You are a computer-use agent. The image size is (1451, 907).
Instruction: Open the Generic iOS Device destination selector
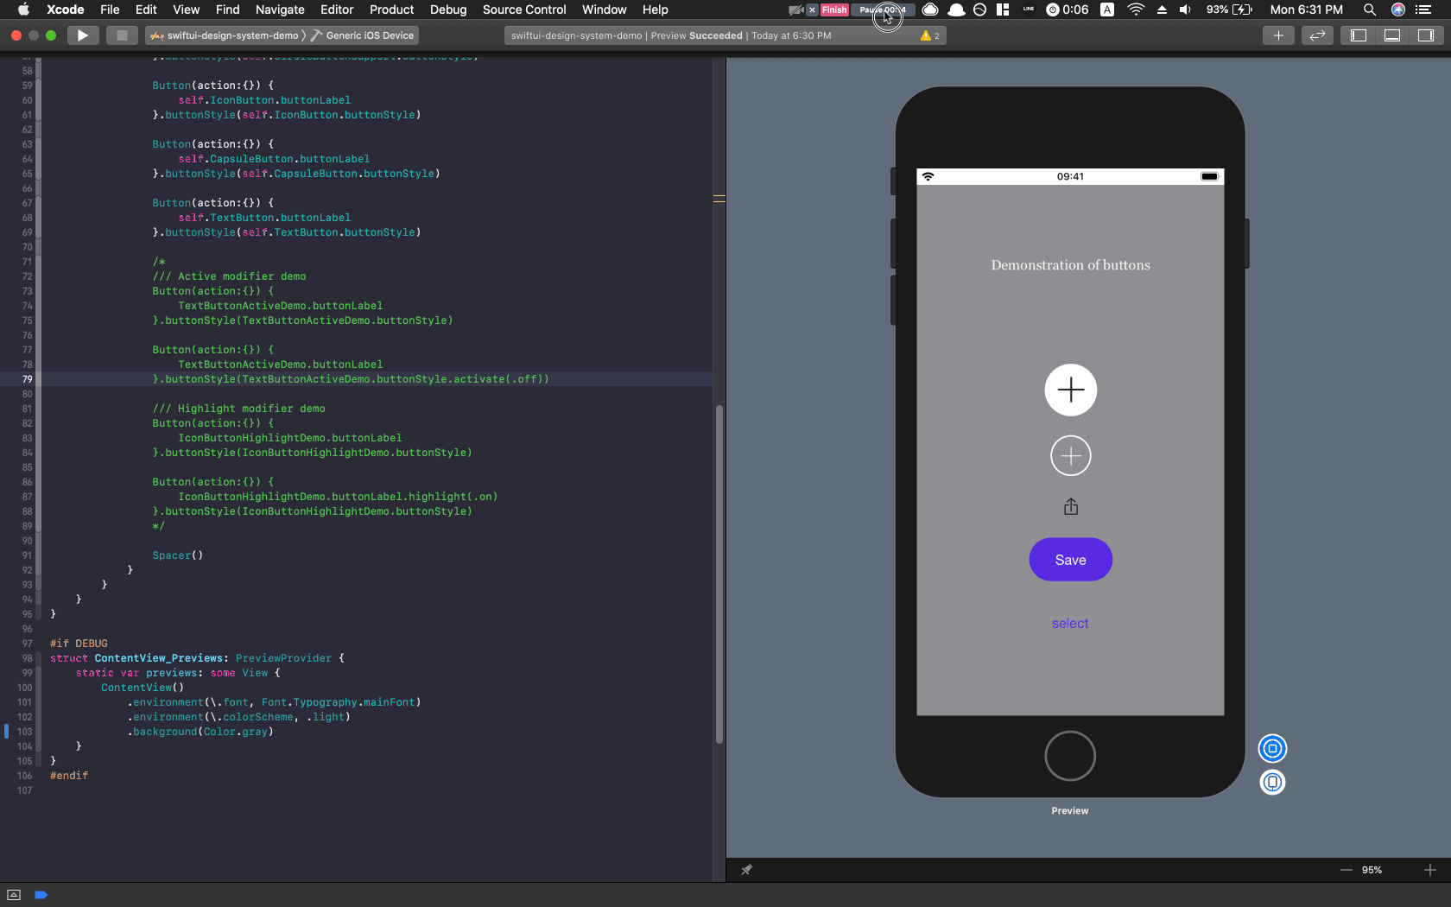click(x=370, y=35)
